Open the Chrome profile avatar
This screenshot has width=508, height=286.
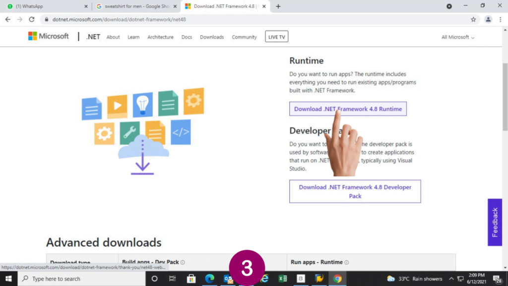click(488, 19)
